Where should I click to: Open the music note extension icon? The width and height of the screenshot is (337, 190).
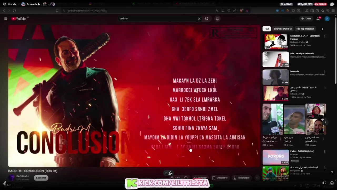(307, 11)
